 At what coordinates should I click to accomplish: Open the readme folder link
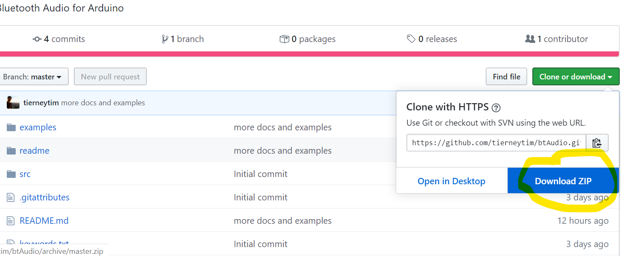pyautogui.click(x=34, y=151)
